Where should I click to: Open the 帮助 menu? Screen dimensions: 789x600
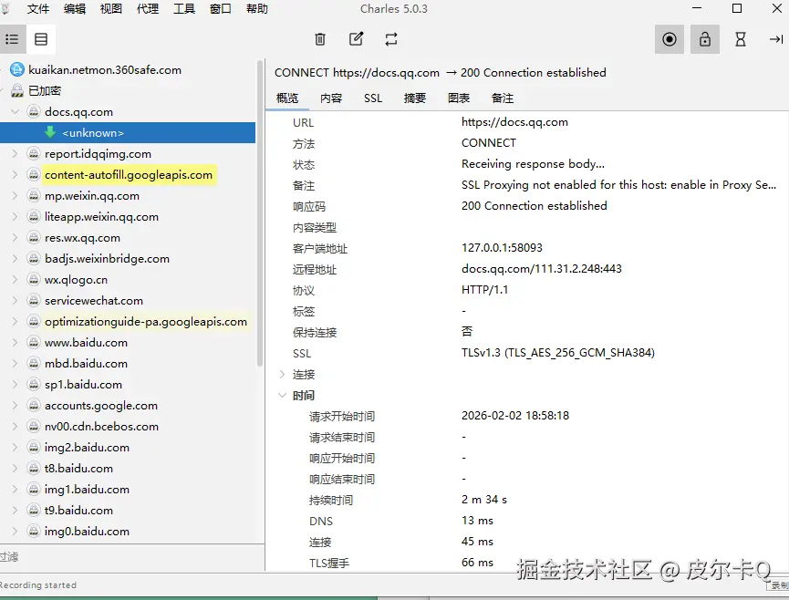coord(256,8)
